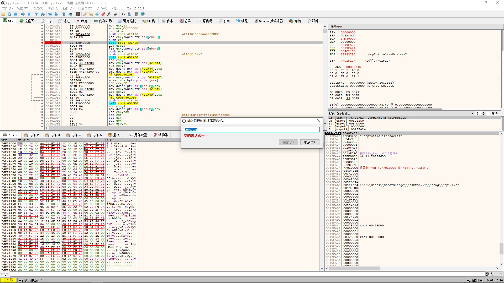Open the 默认 (stdcall) calling convention dropdown
The image size is (504, 283).
coord(472,113)
